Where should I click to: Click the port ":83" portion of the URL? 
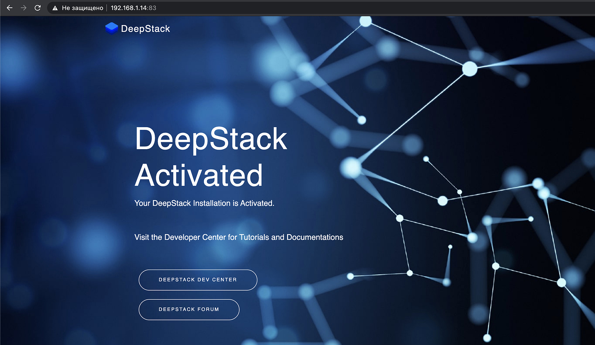tap(152, 7)
